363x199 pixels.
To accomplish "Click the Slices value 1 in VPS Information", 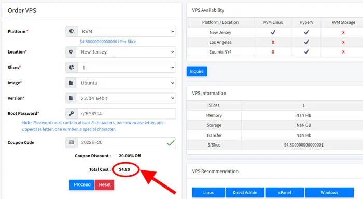I will [x=304, y=105].
